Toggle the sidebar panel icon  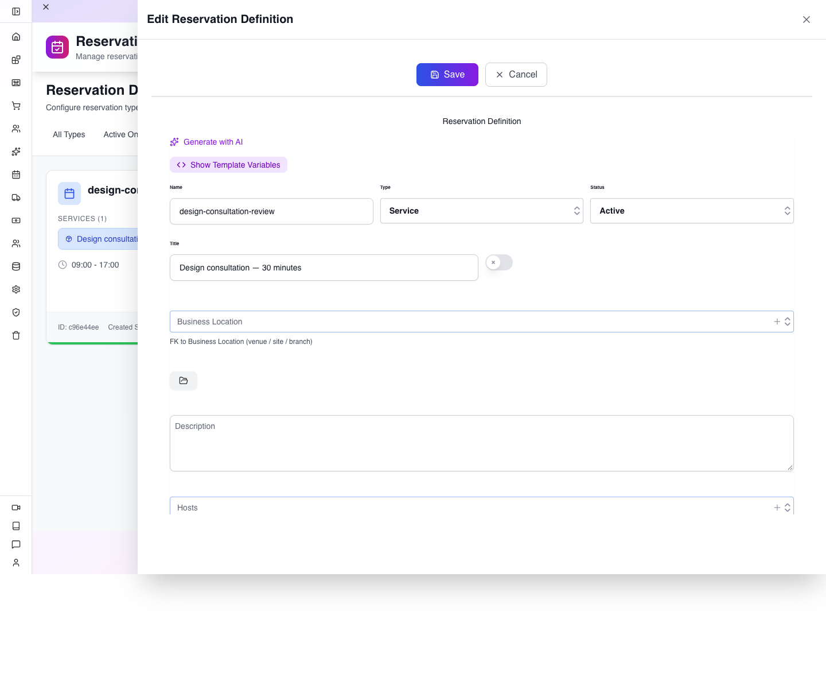[16, 11]
